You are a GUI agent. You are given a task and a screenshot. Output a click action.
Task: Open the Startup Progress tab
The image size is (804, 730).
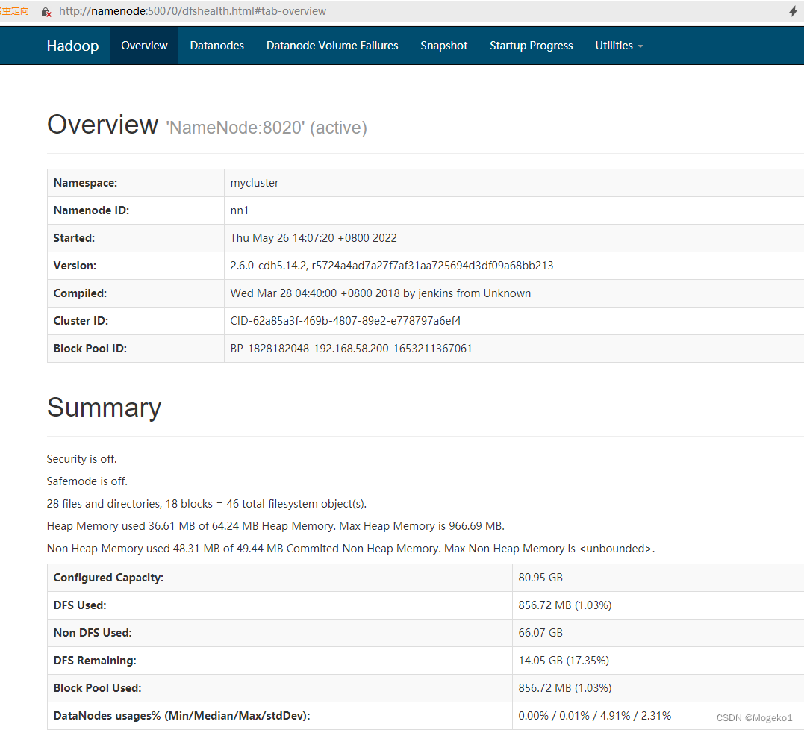click(532, 46)
